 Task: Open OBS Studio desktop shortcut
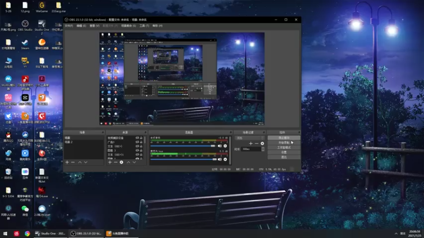click(25, 25)
